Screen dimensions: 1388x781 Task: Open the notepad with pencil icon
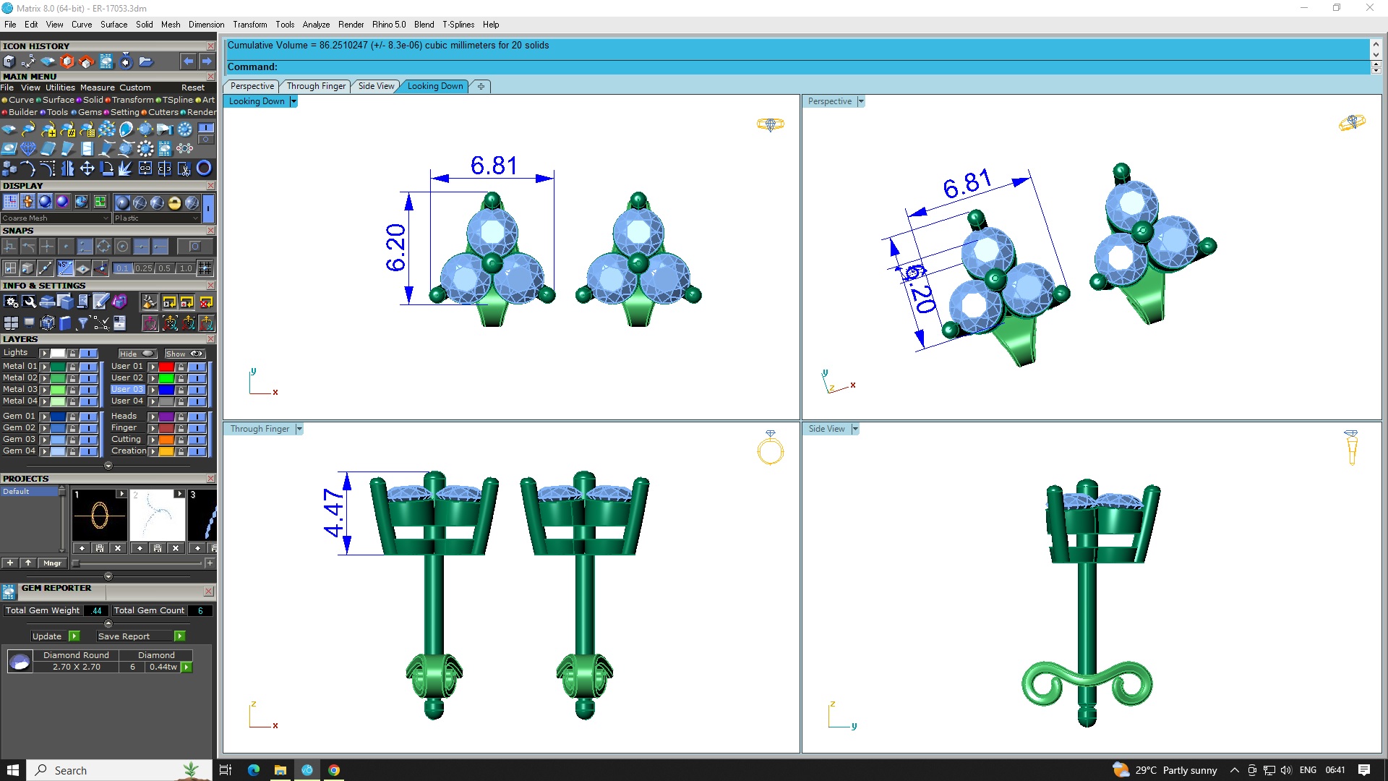101,302
